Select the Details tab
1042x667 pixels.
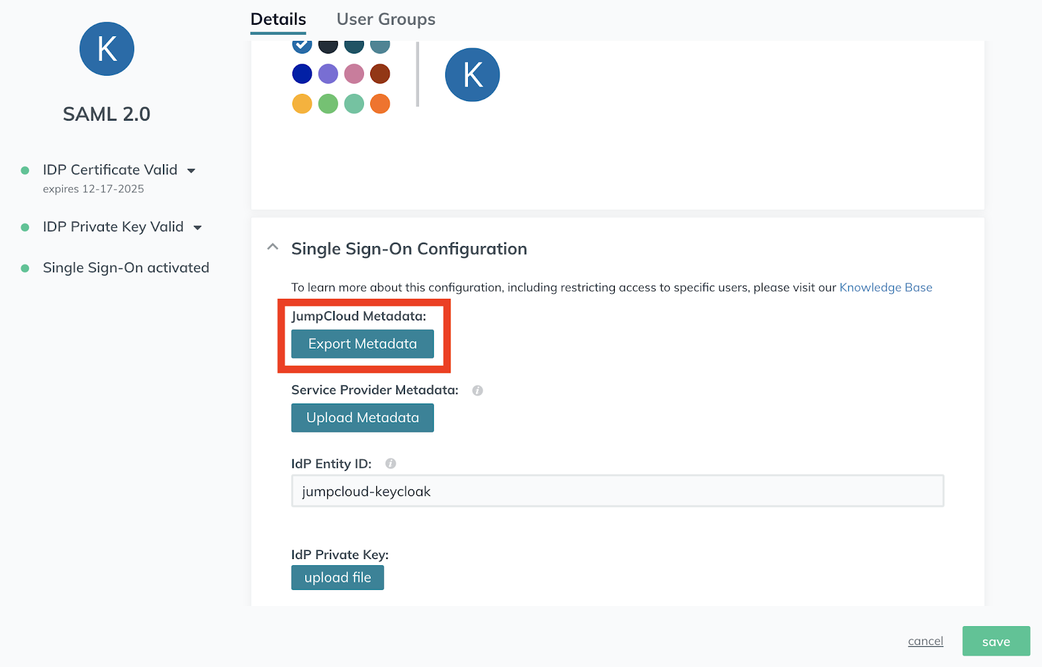(278, 19)
